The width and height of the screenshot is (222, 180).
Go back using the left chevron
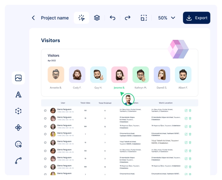click(x=33, y=18)
